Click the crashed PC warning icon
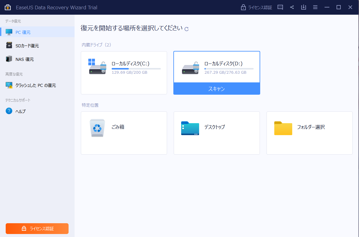Screen dimensions: 359x237 [x=9, y=85]
